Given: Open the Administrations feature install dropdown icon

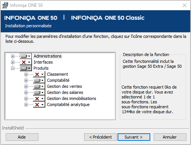Looking at the screenshot, I should [x=26, y=56].
